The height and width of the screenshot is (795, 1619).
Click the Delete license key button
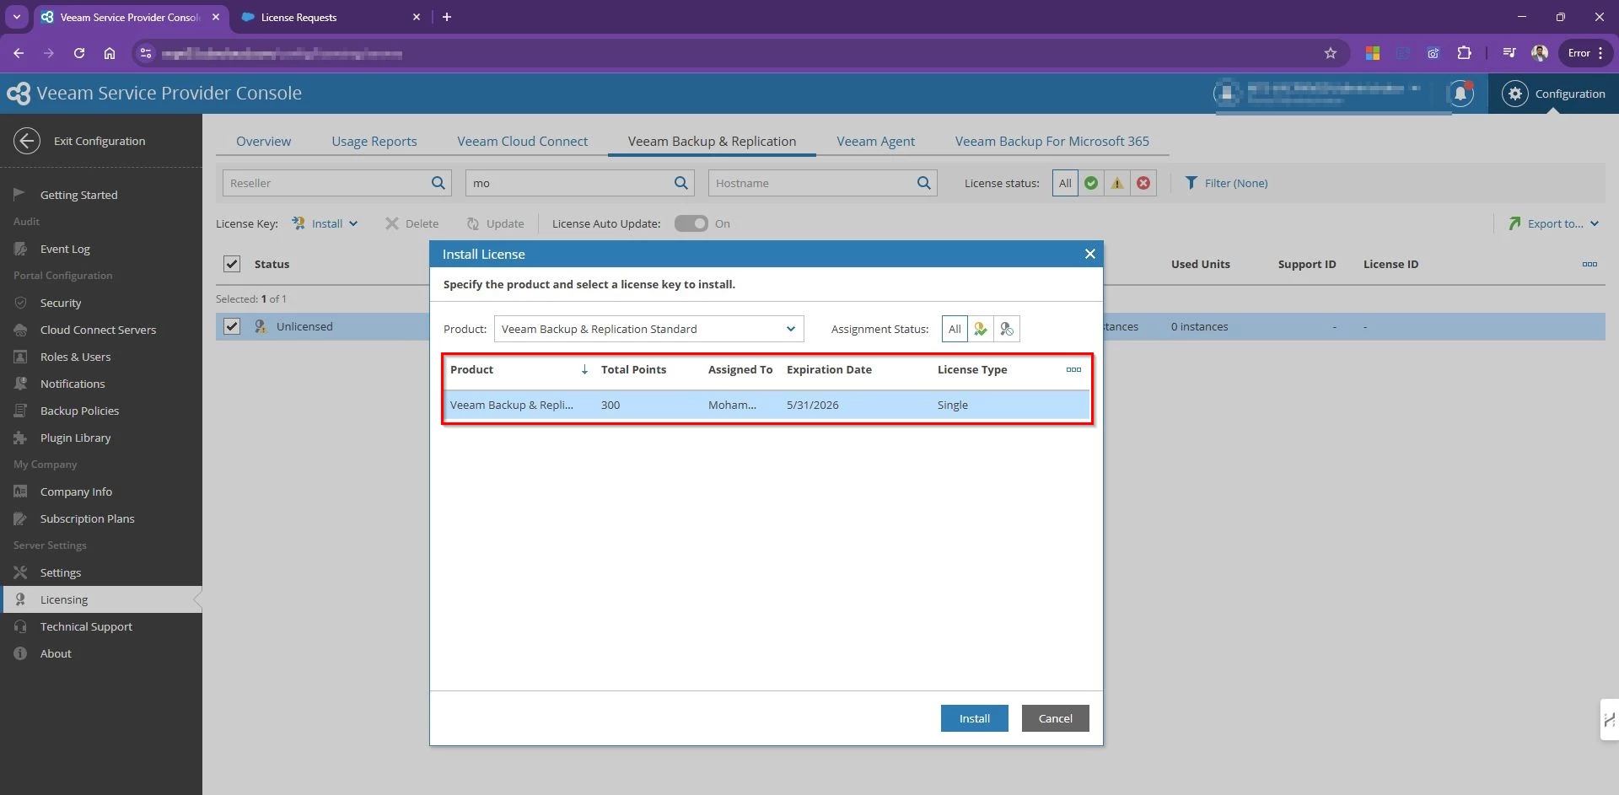411,223
